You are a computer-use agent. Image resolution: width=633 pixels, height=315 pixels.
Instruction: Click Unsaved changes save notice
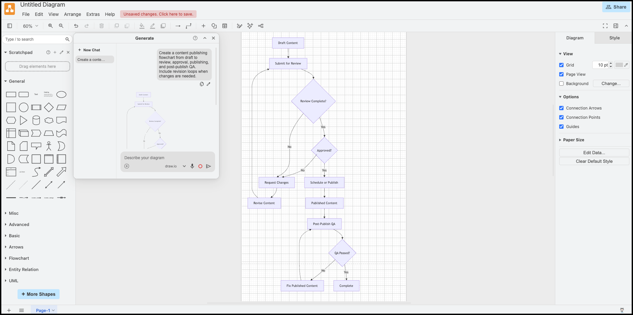158,14
